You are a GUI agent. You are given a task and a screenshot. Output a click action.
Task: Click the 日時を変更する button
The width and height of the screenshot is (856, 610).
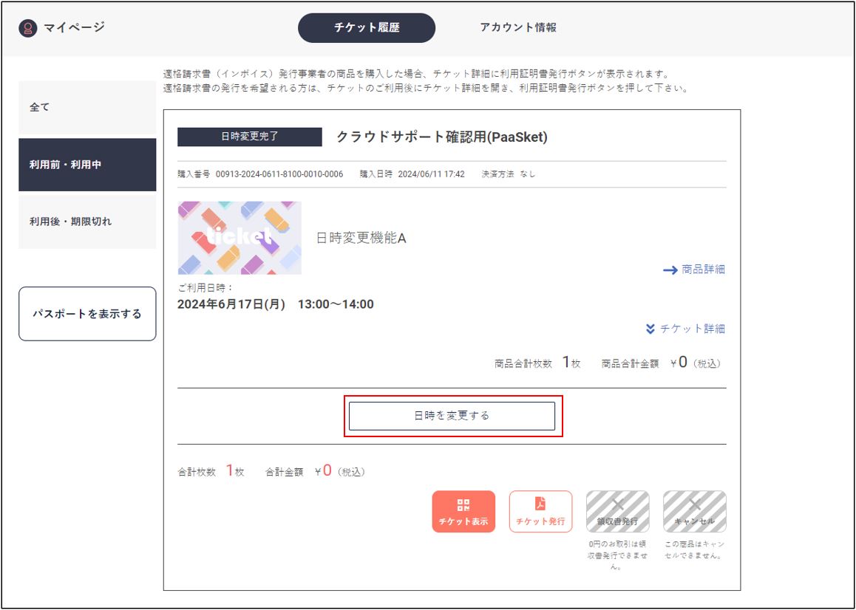[452, 416]
